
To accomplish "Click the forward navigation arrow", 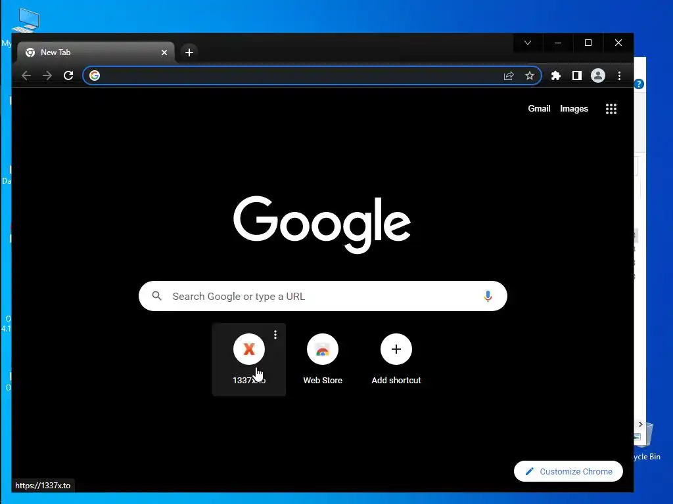I will coord(47,76).
